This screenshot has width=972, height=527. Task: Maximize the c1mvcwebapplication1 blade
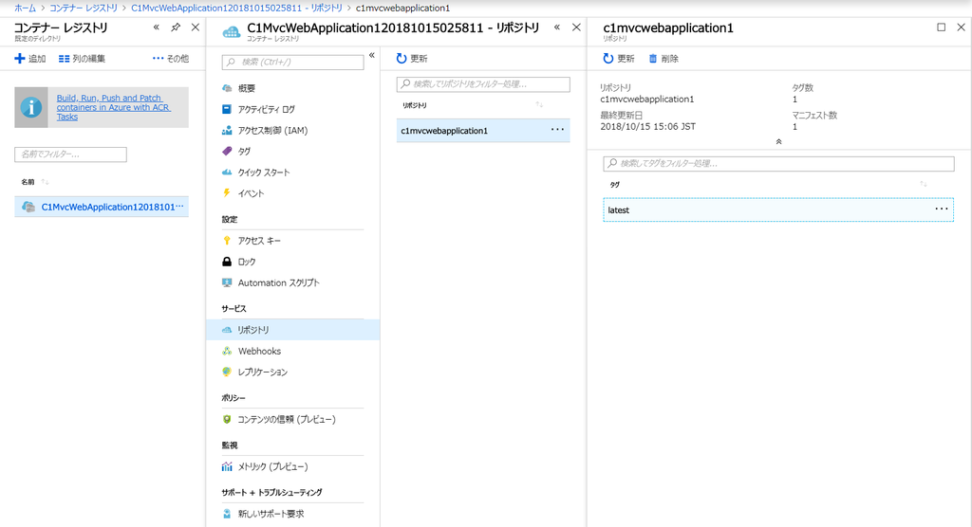941,27
